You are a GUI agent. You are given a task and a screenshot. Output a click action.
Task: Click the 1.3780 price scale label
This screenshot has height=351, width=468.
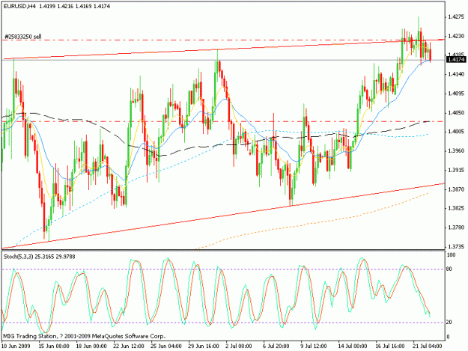[456, 228]
